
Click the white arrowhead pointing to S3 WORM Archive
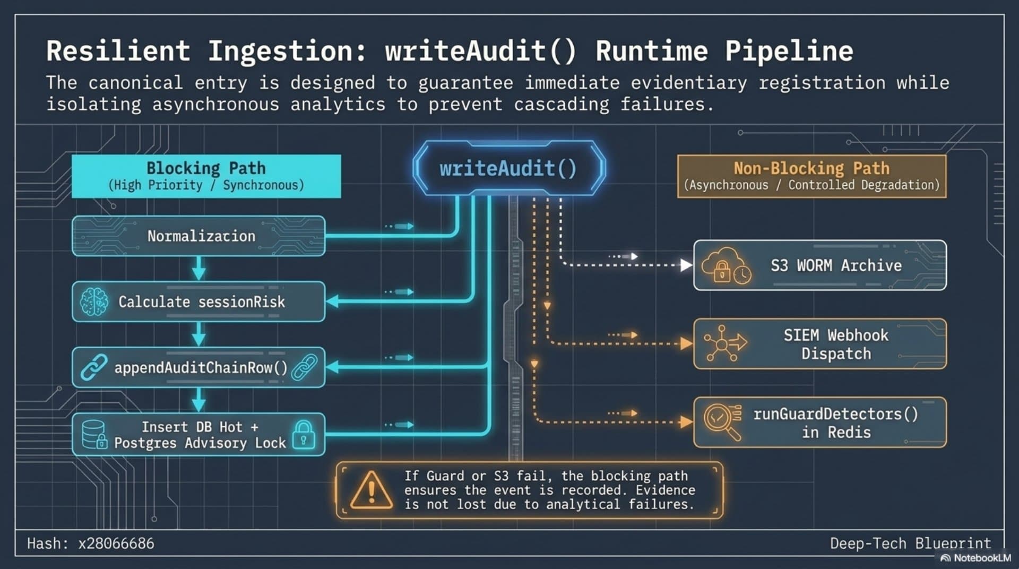(x=686, y=265)
